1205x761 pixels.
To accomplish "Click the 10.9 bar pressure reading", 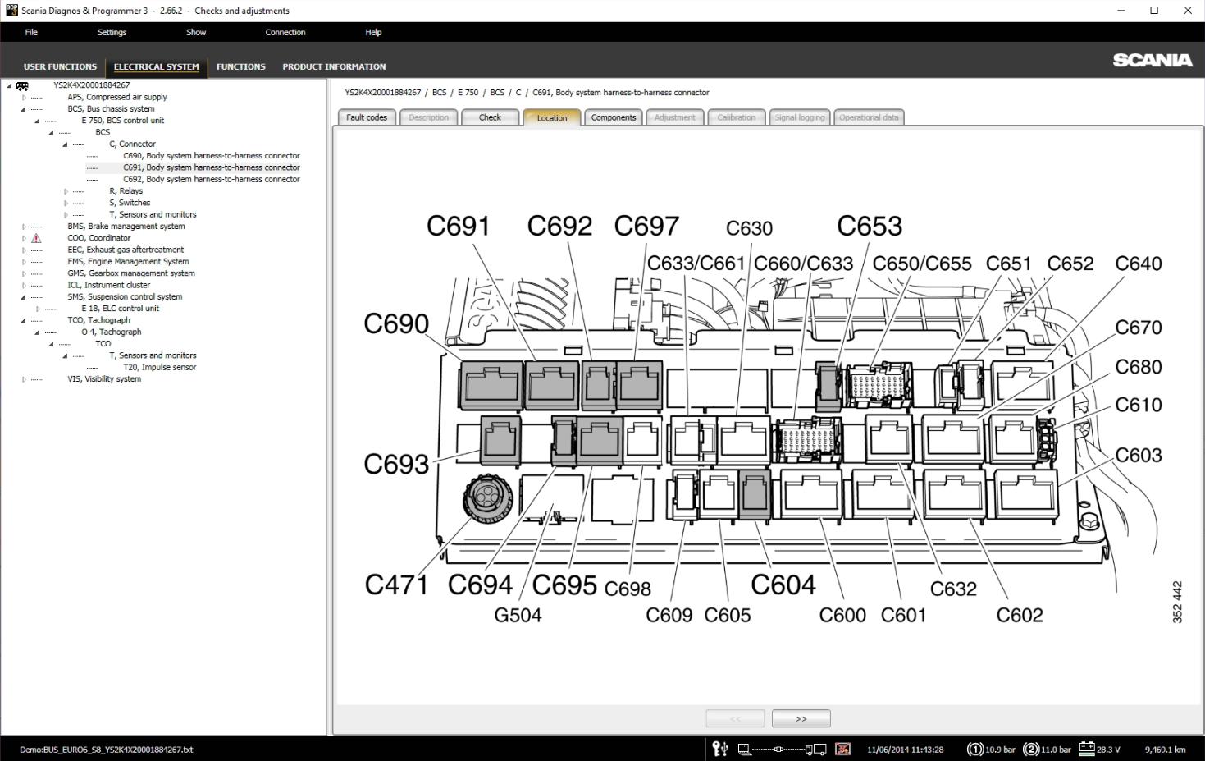I will pyautogui.click(x=1000, y=750).
